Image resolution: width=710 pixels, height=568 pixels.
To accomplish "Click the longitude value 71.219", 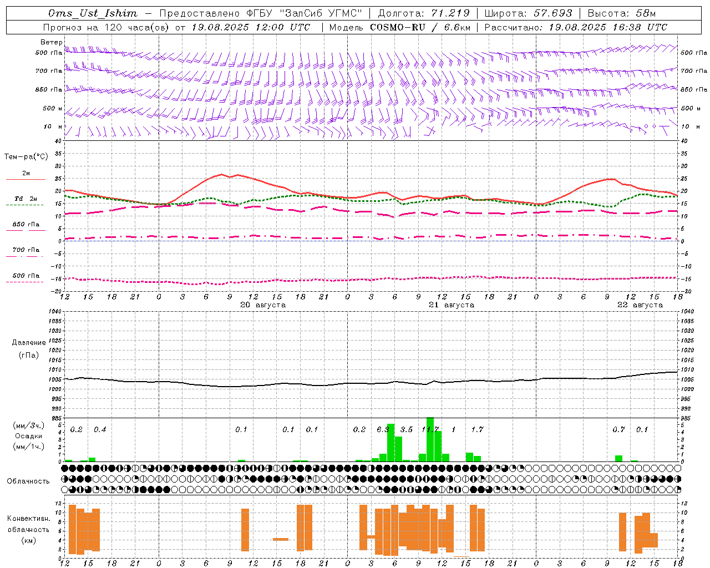I will click(450, 13).
